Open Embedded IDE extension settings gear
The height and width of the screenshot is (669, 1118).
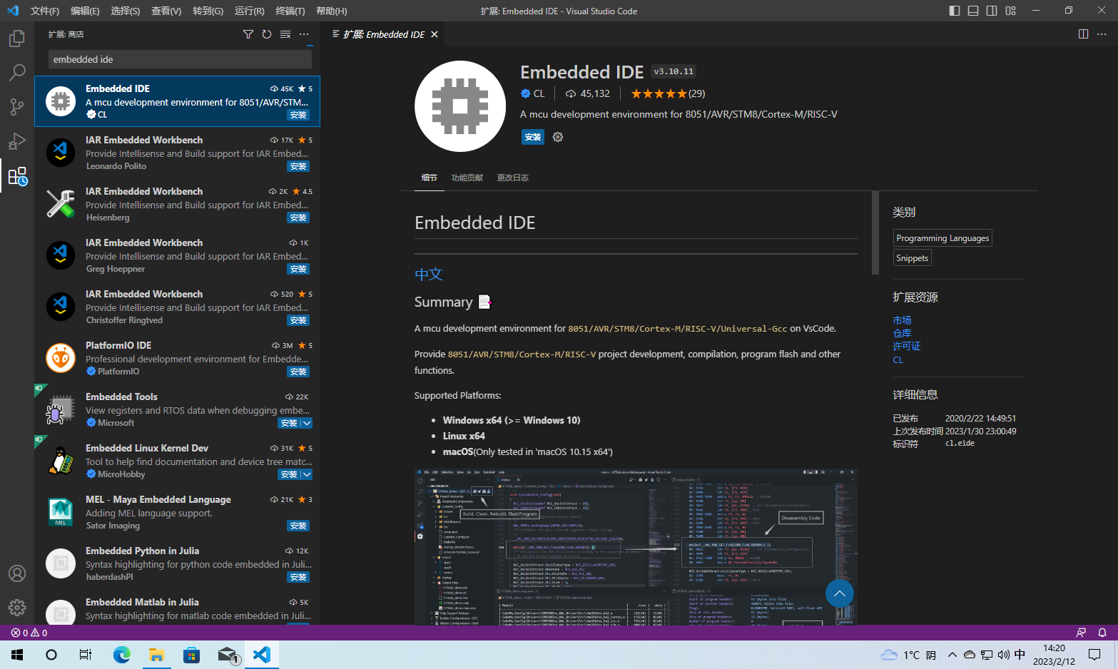pyautogui.click(x=558, y=137)
